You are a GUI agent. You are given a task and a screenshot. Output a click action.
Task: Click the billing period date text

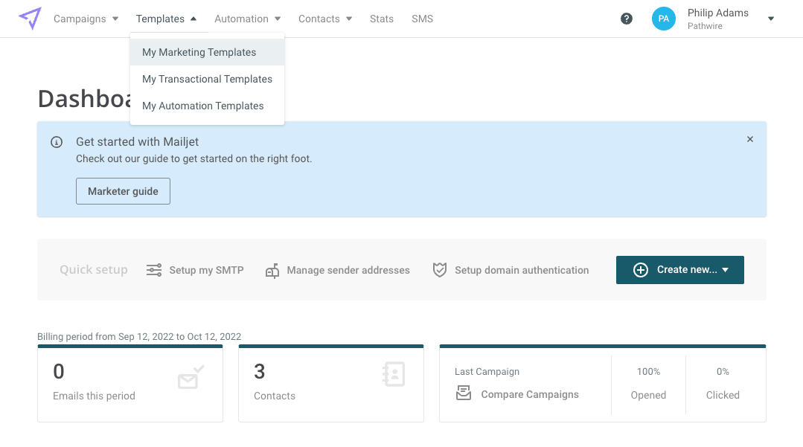[x=139, y=336]
